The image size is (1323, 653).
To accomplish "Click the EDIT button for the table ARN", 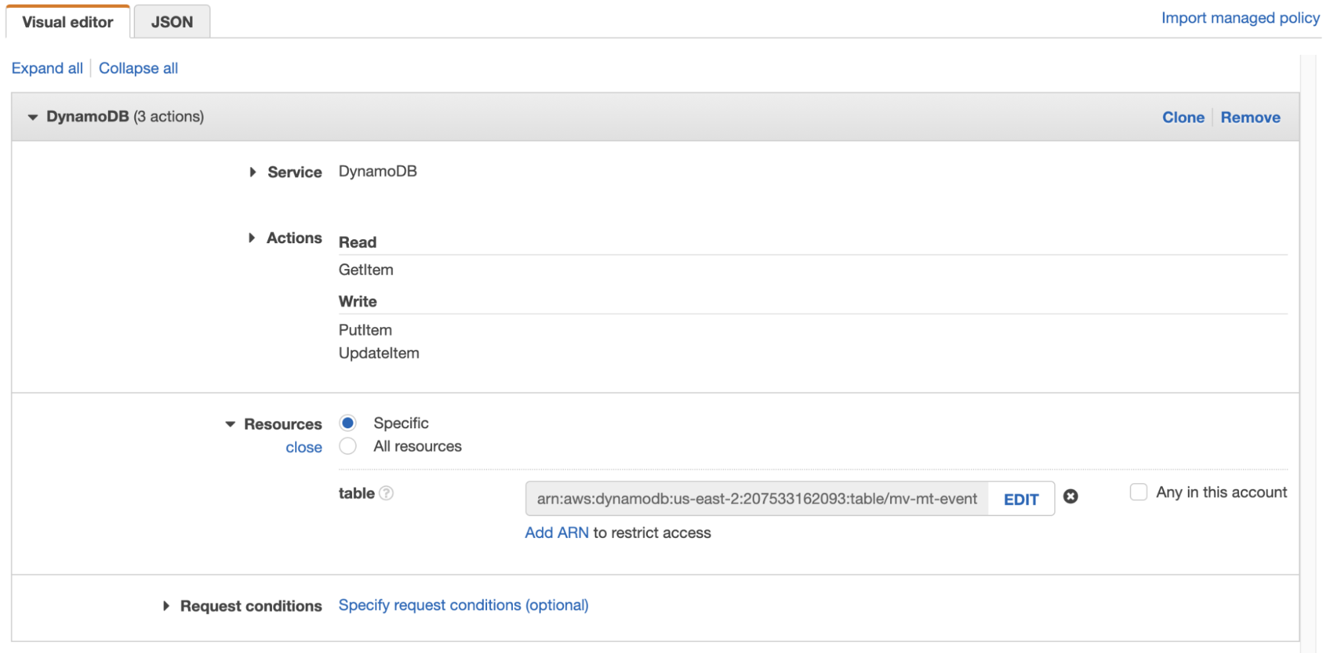I will click(x=1021, y=499).
